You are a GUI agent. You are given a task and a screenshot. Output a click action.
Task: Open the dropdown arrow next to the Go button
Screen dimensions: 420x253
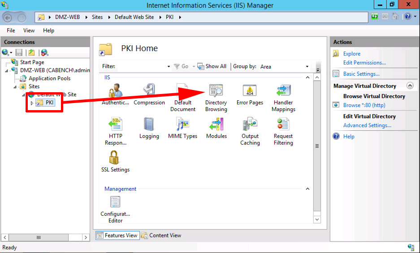coord(193,66)
